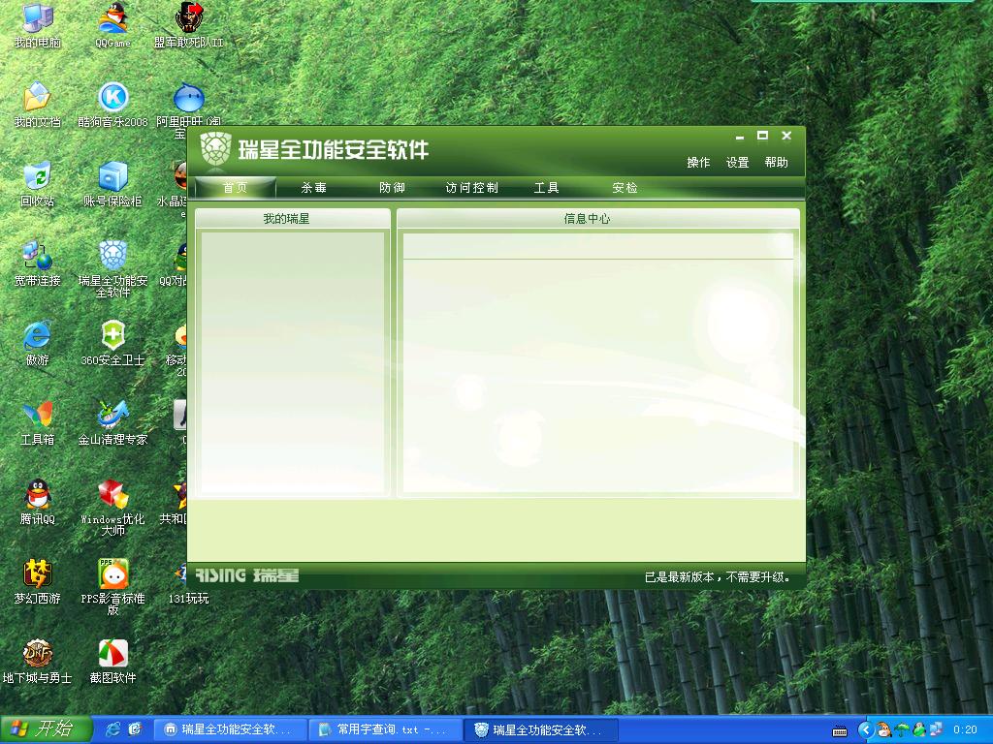993x744 pixels.
Task: Click the 已是最新版本，不需要升级。 status text
Action: [719, 577]
